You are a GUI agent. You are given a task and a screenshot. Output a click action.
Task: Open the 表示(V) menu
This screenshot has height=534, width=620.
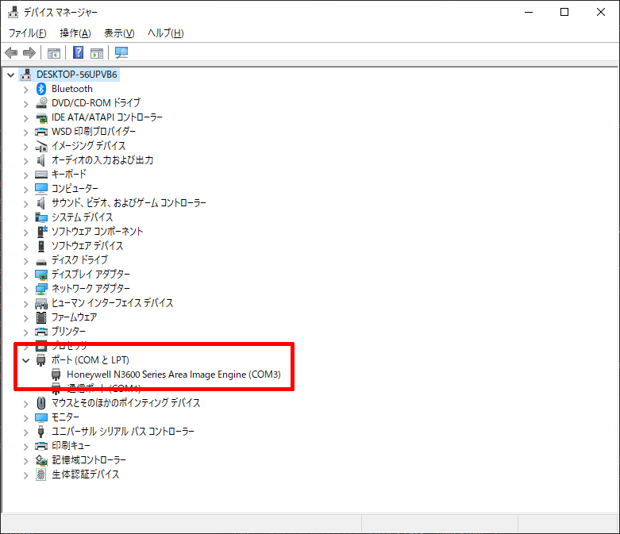pos(119,33)
